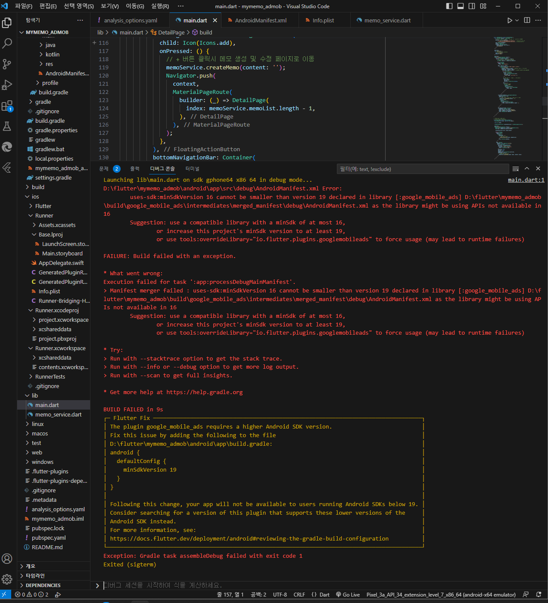This screenshot has height=603, width=548.
Task: Open memo_service.dart in file tree
Action: pyautogui.click(x=58, y=414)
